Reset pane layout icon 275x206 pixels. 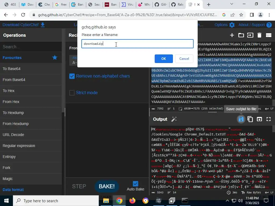point(269,35)
